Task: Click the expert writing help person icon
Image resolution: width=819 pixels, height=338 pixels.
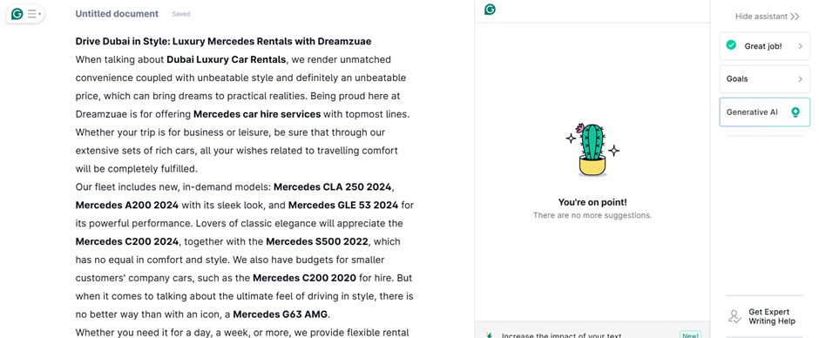Action: pos(734,316)
